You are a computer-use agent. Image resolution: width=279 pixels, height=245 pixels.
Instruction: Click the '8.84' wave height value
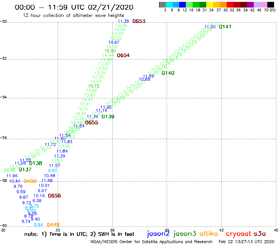pyautogui.click(x=38, y=225)
